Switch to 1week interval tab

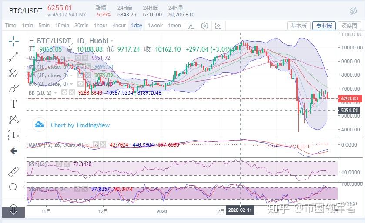click(155, 26)
